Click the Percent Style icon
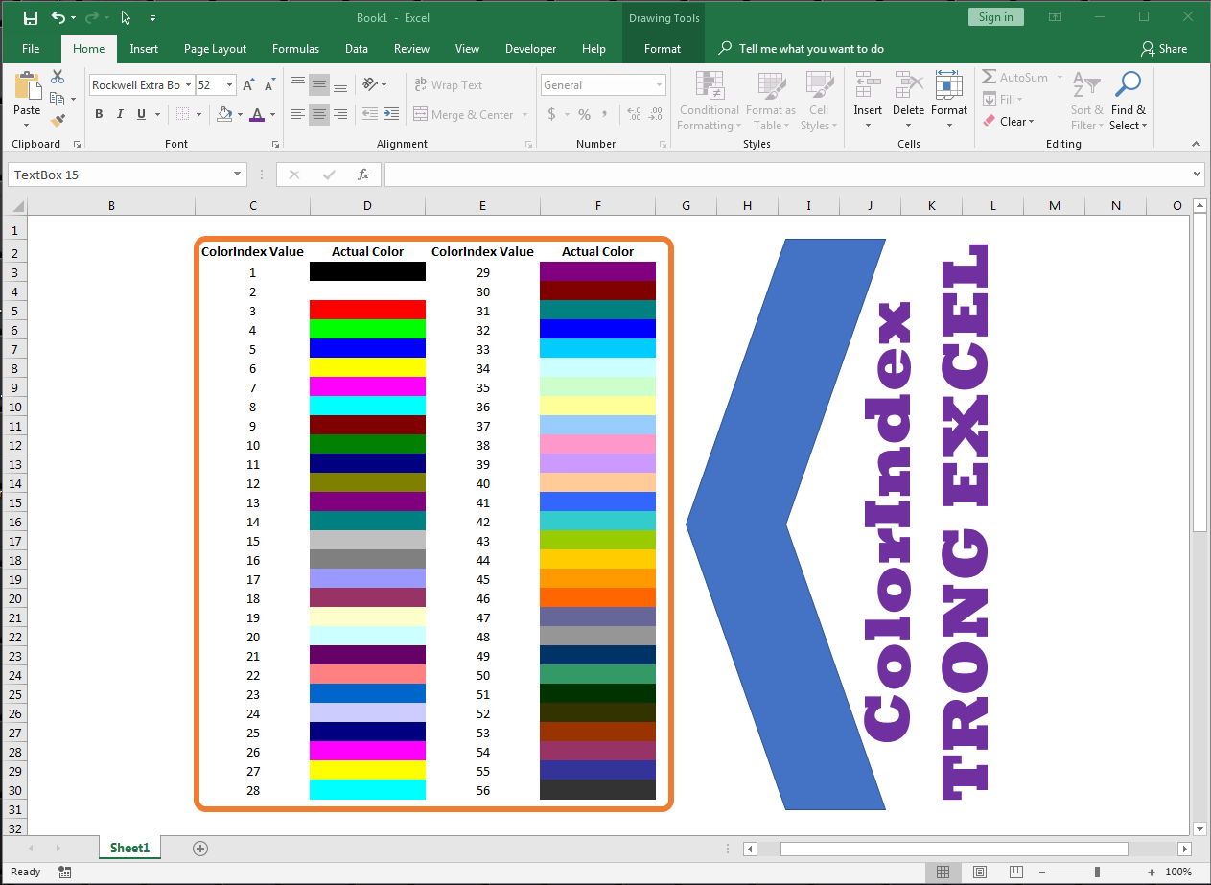The width and height of the screenshot is (1211, 885). [x=584, y=114]
